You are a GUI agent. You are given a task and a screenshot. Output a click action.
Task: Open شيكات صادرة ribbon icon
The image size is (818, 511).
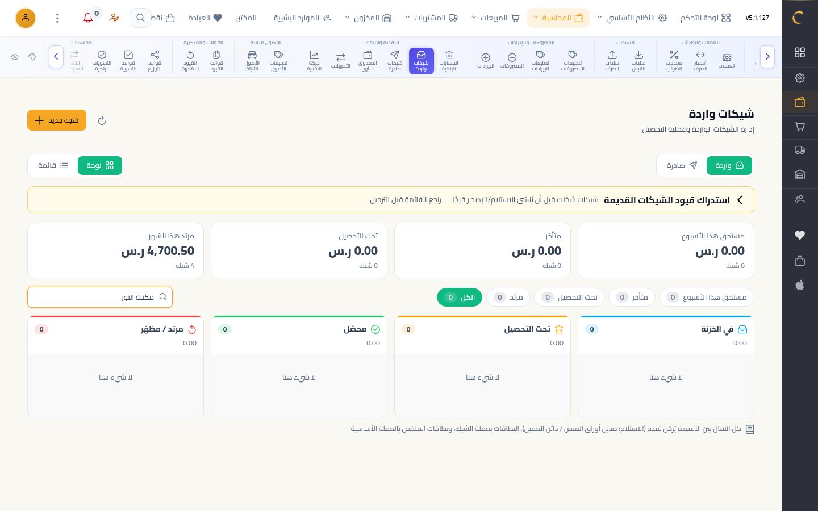[395, 61]
